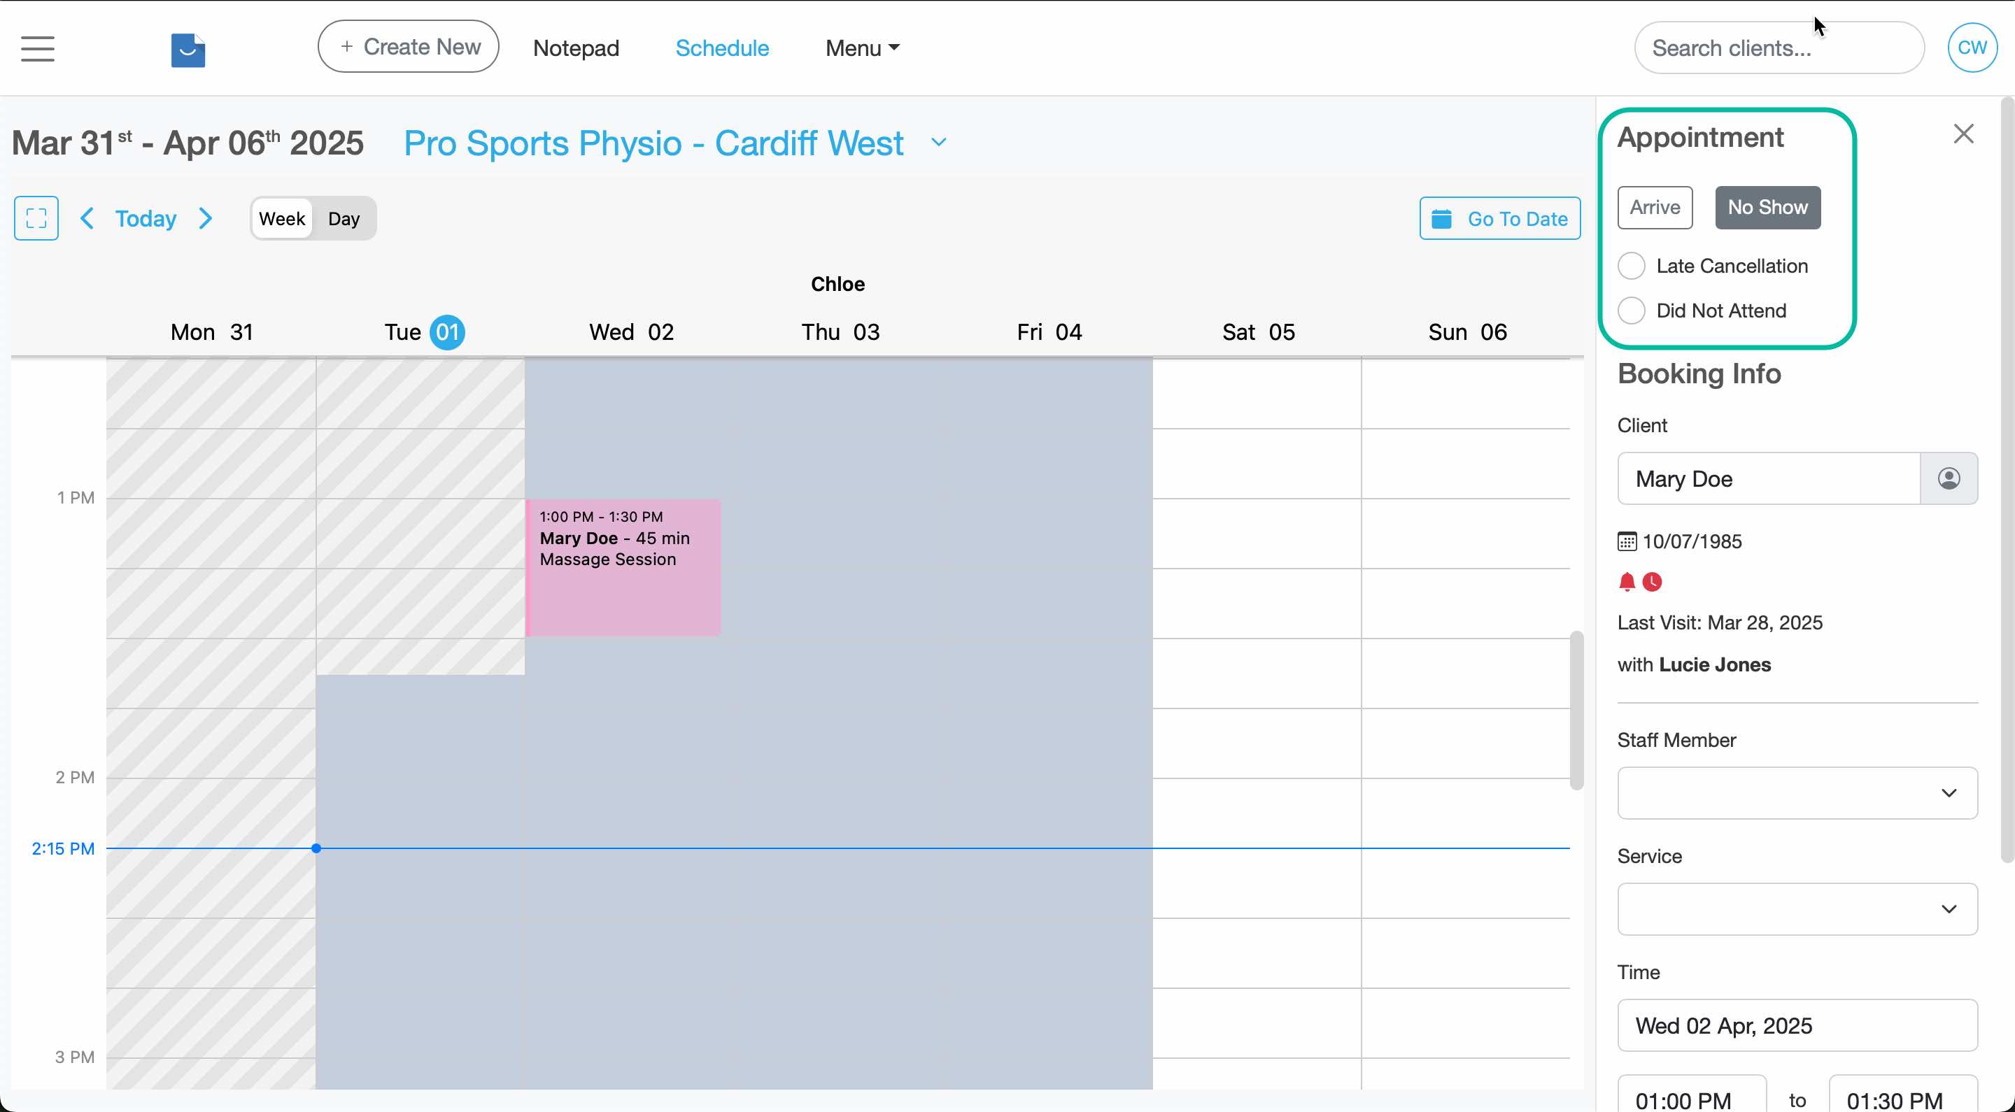
Task: Open the Service dropdown
Action: point(1797,908)
